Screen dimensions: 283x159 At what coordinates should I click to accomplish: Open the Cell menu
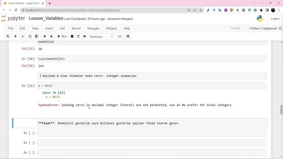click(x=62, y=28)
